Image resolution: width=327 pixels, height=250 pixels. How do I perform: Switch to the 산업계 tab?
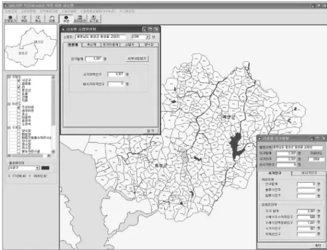pyautogui.click(x=129, y=45)
